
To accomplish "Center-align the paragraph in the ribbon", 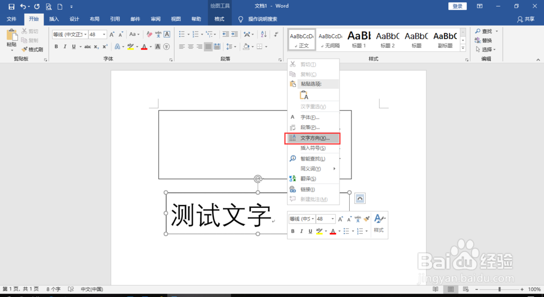I will 190,46.
